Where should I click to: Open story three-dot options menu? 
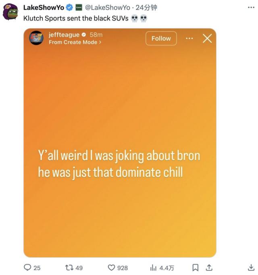click(x=189, y=38)
